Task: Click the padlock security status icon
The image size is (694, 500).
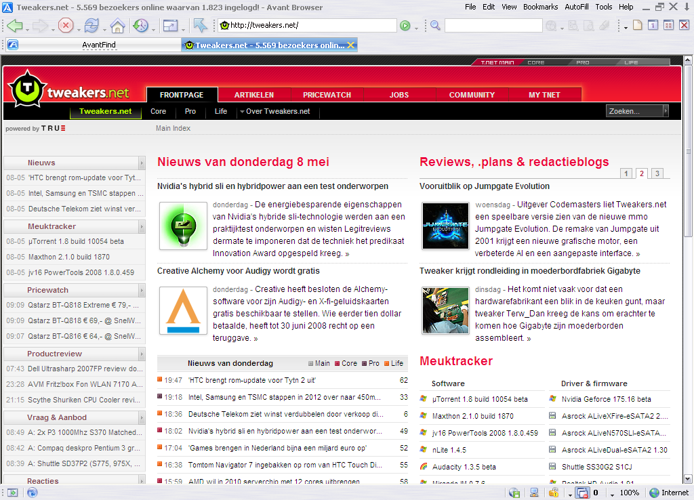Action: (553, 493)
